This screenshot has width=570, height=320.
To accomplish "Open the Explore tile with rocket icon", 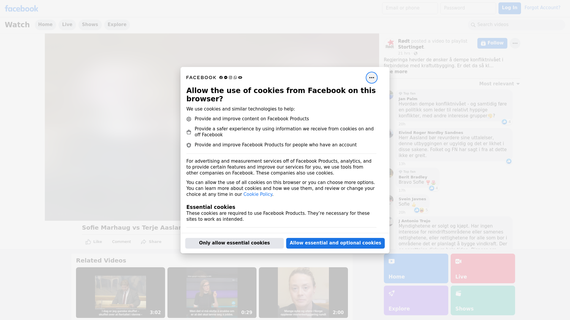I will (416, 300).
